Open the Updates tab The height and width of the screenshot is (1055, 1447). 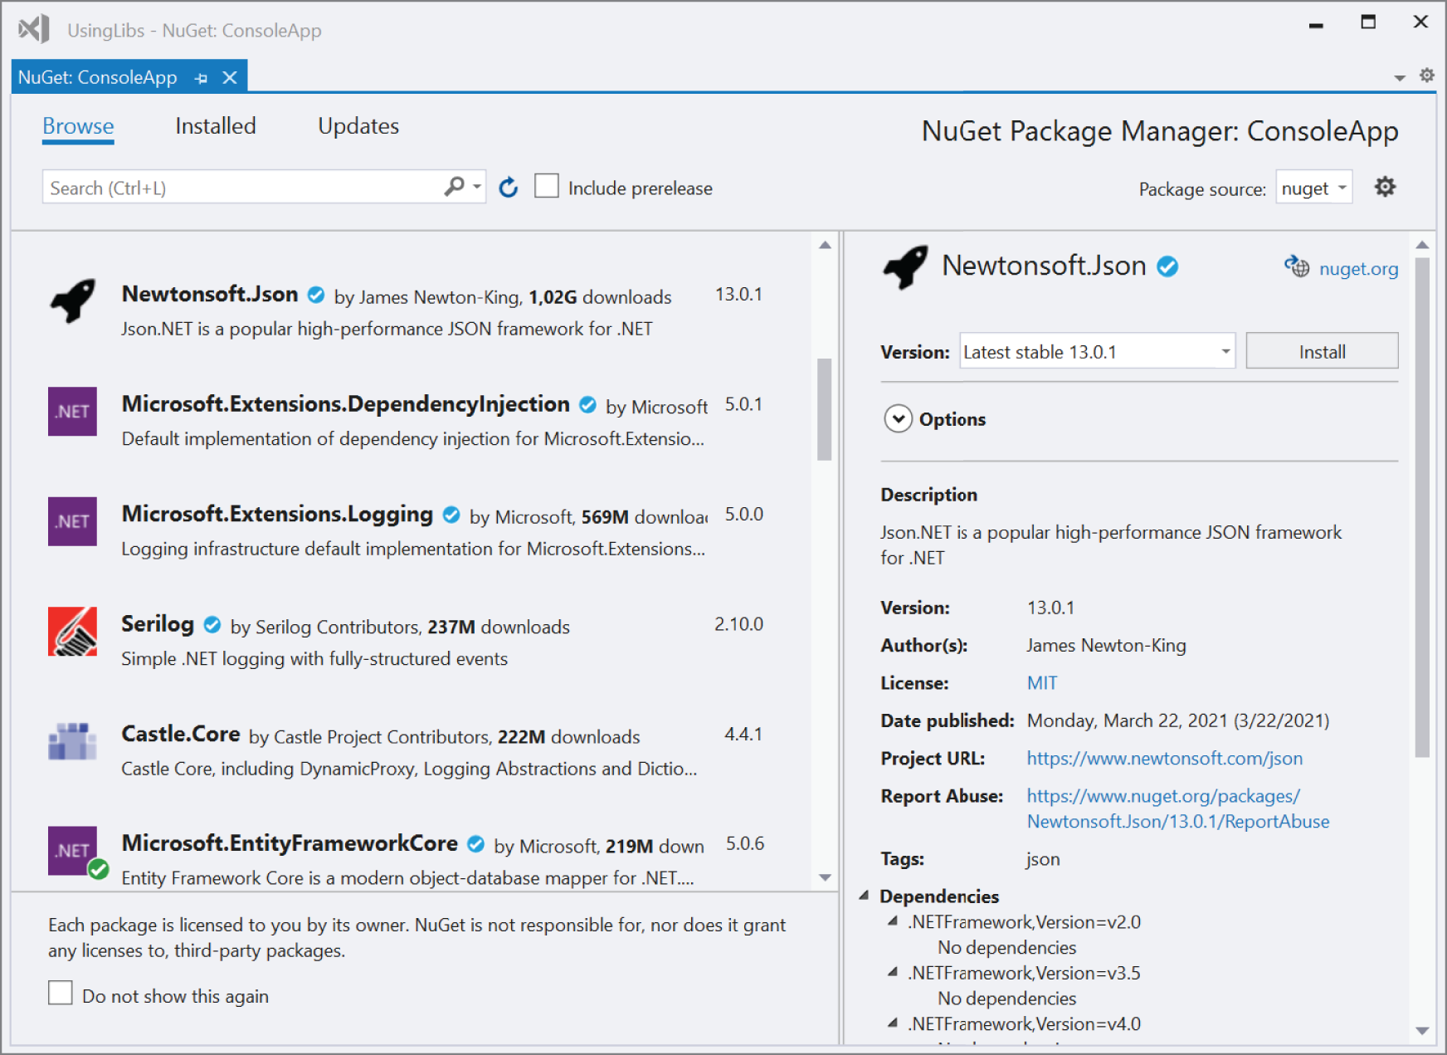358,126
